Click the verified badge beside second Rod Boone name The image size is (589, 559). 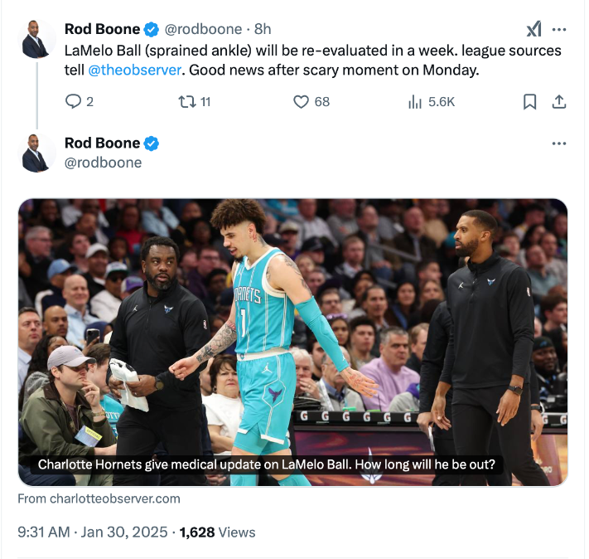152,143
